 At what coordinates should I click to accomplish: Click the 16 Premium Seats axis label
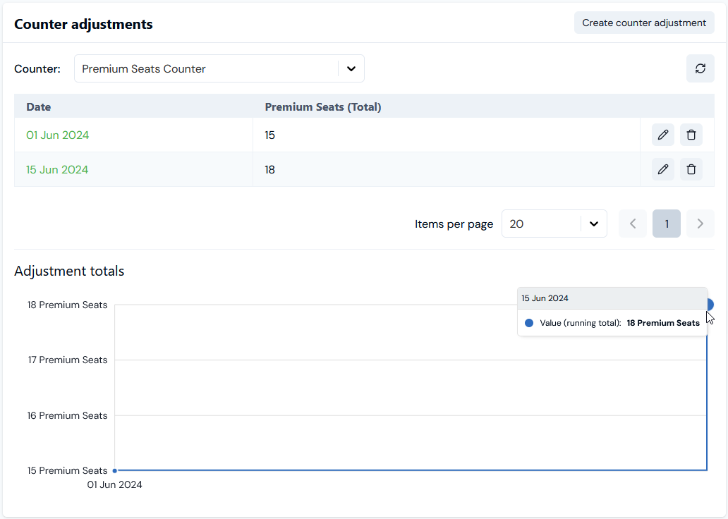coord(67,415)
